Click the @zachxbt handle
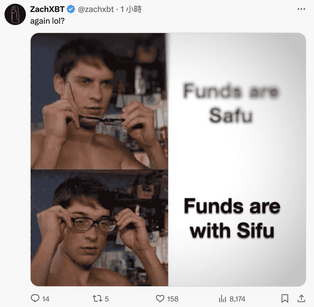314x307 pixels. pos(96,9)
